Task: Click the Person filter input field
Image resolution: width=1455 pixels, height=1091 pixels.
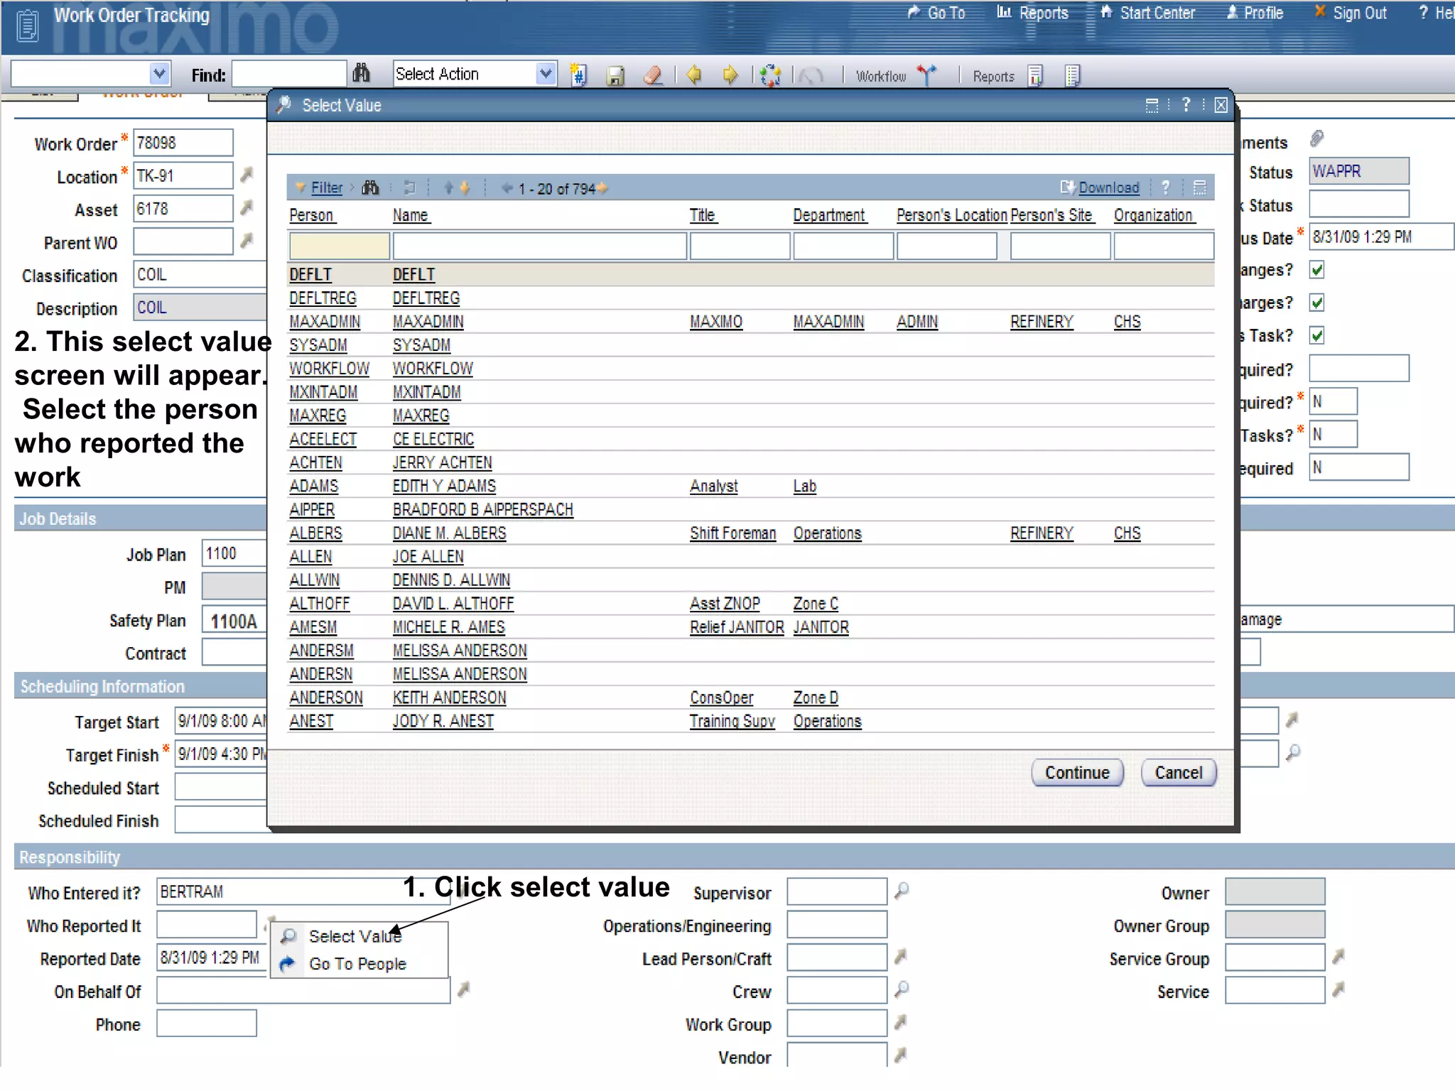Action: (339, 246)
